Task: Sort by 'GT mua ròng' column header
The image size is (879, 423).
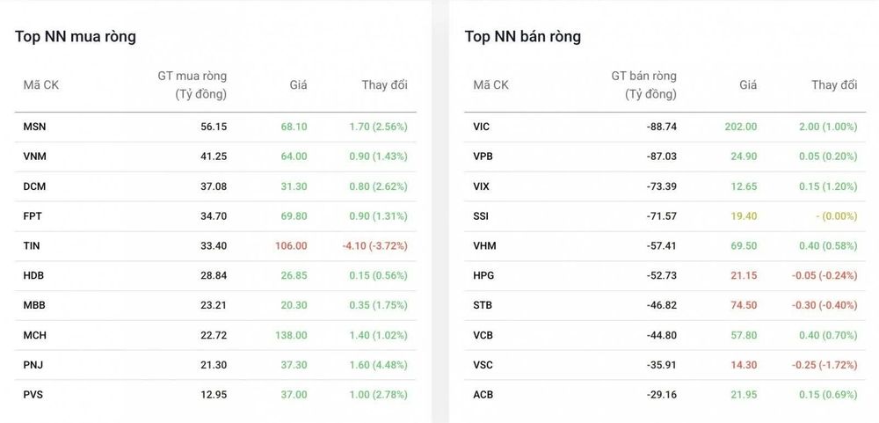Action: pyautogui.click(x=193, y=84)
